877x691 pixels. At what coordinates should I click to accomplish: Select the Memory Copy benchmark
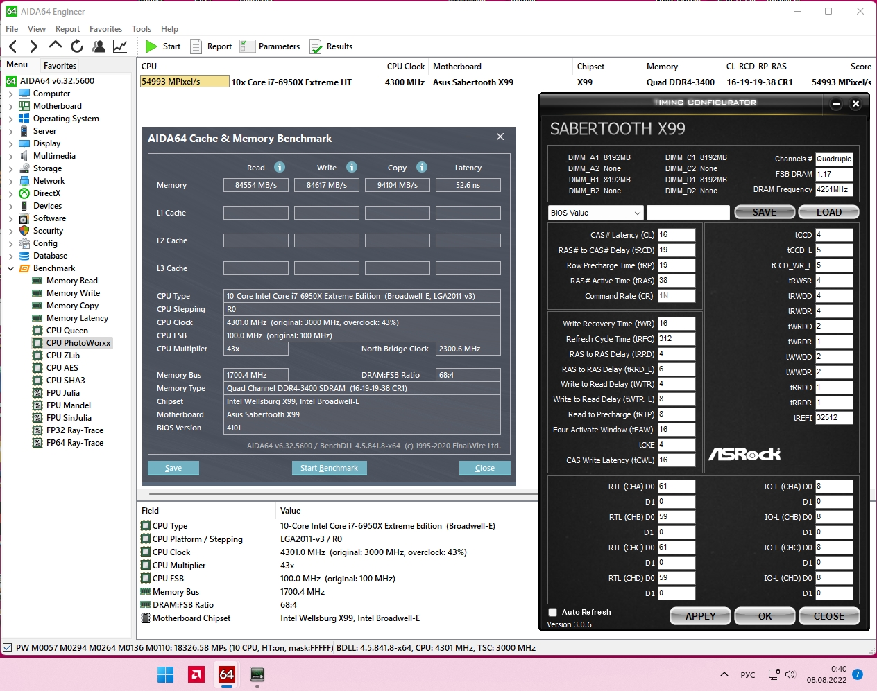72,306
